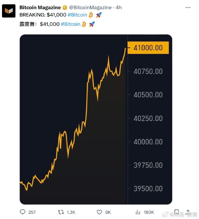Click the gold verified badge
199x219 pixels.
click(65, 7)
